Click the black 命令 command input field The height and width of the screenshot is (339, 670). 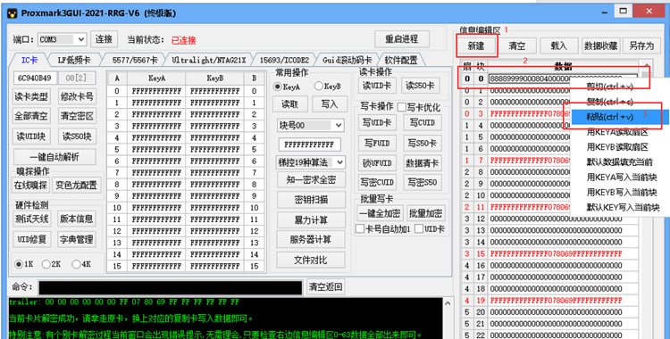pos(171,287)
